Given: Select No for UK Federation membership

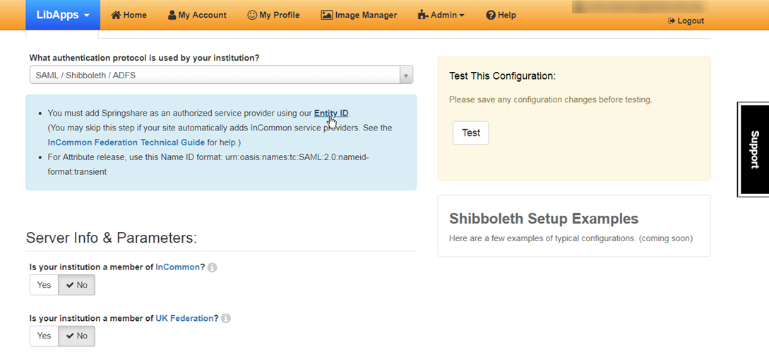Looking at the screenshot, I should 76,336.
